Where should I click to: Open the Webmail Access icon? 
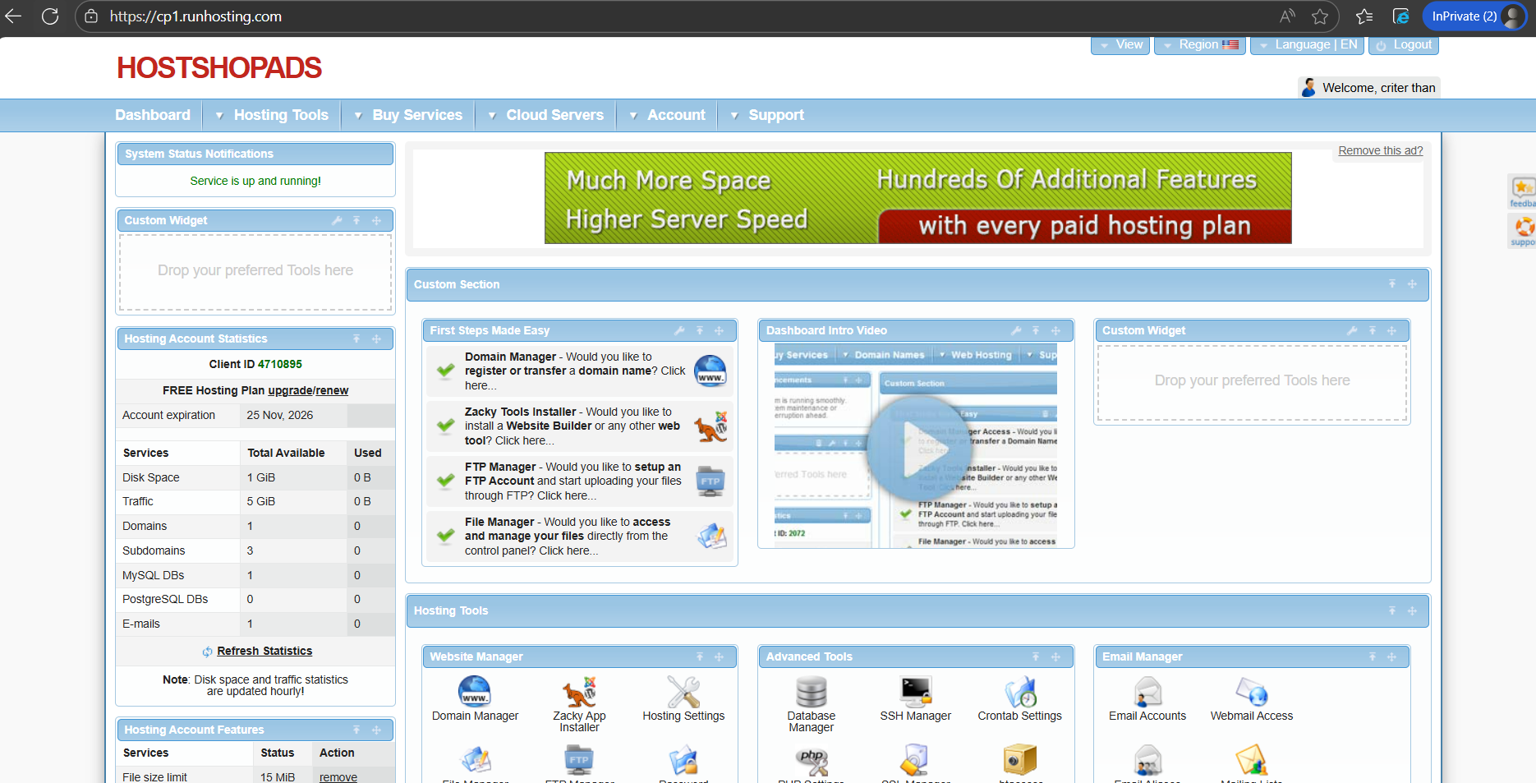(1251, 692)
